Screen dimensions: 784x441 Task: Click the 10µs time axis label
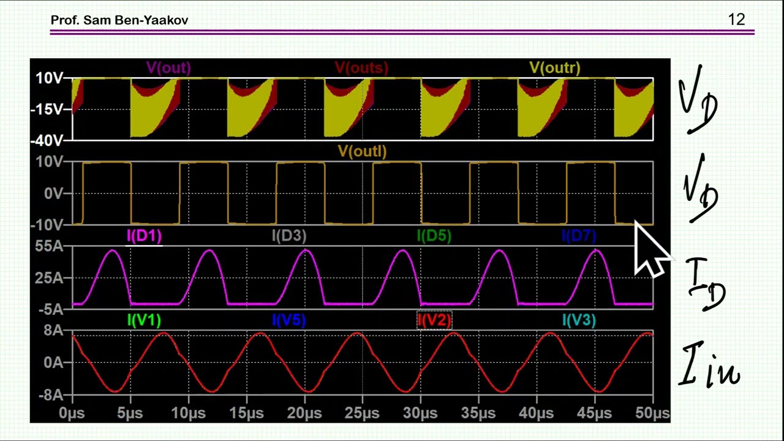188,413
